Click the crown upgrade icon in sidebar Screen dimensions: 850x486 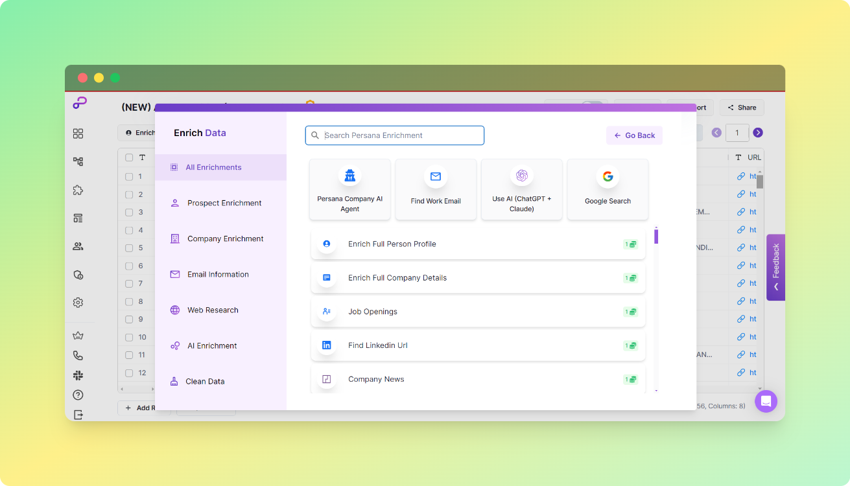tap(78, 335)
